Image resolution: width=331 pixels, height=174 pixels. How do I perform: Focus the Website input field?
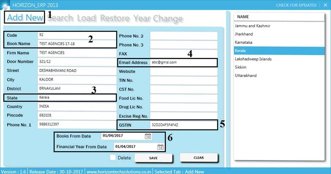point(184,71)
